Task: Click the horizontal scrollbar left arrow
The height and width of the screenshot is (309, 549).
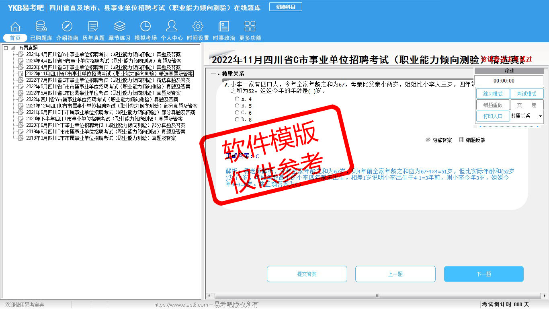Action: tap(208, 296)
